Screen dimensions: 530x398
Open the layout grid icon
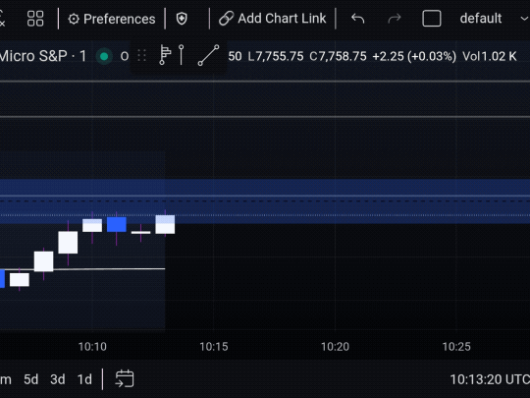coord(35,19)
